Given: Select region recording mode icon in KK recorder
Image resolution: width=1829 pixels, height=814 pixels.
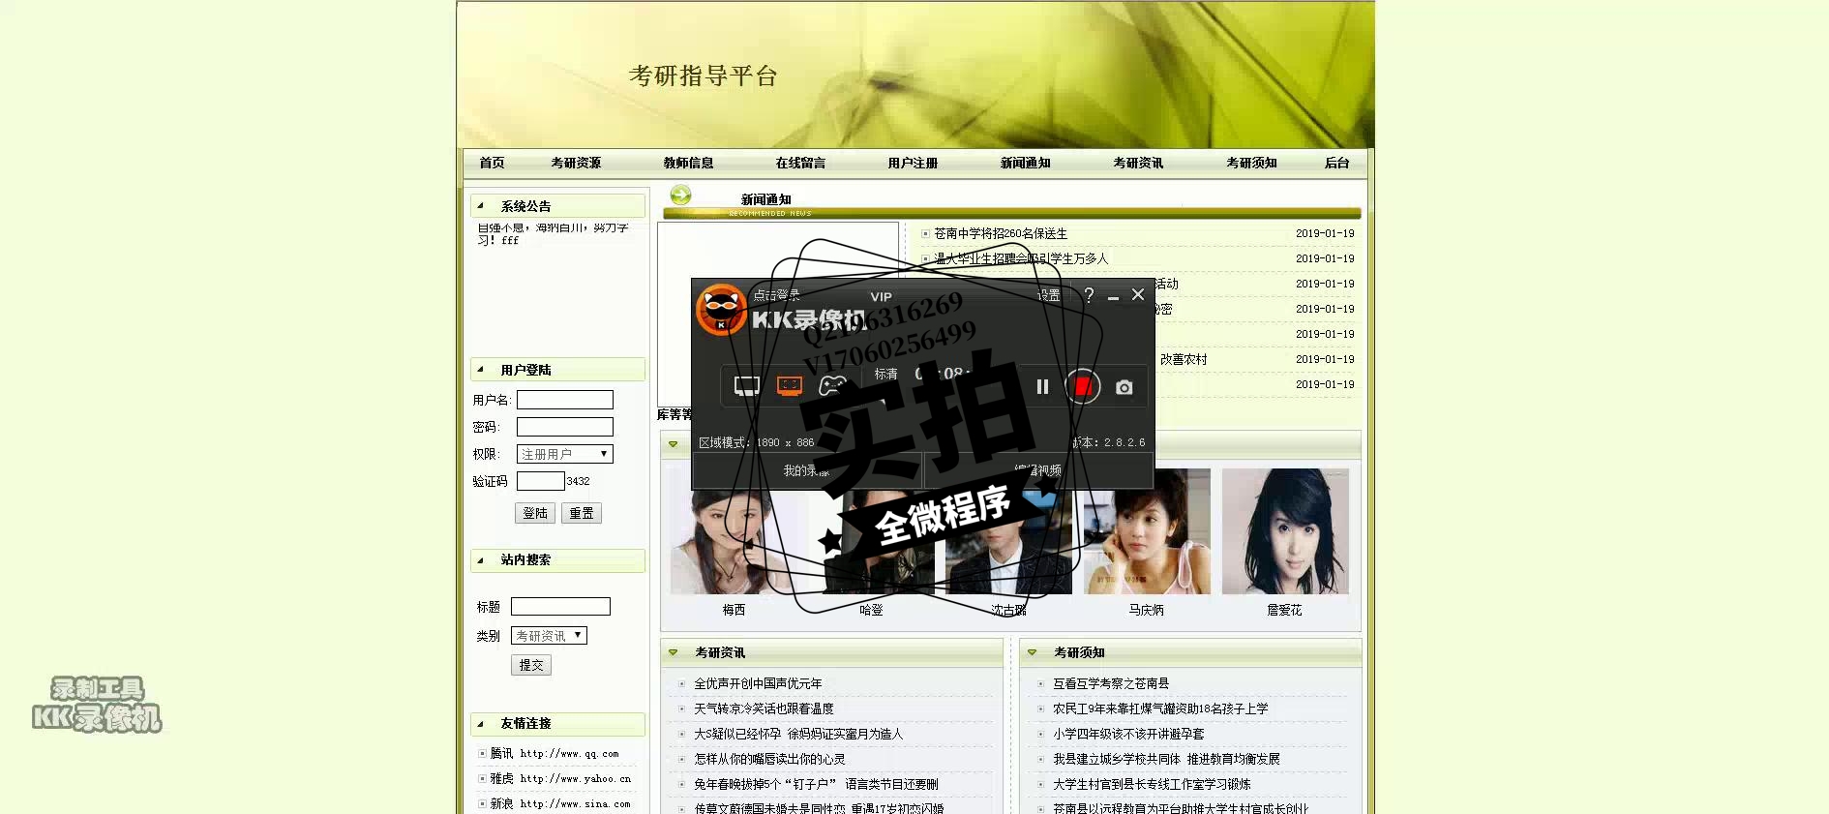Looking at the screenshot, I should tap(790, 386).
